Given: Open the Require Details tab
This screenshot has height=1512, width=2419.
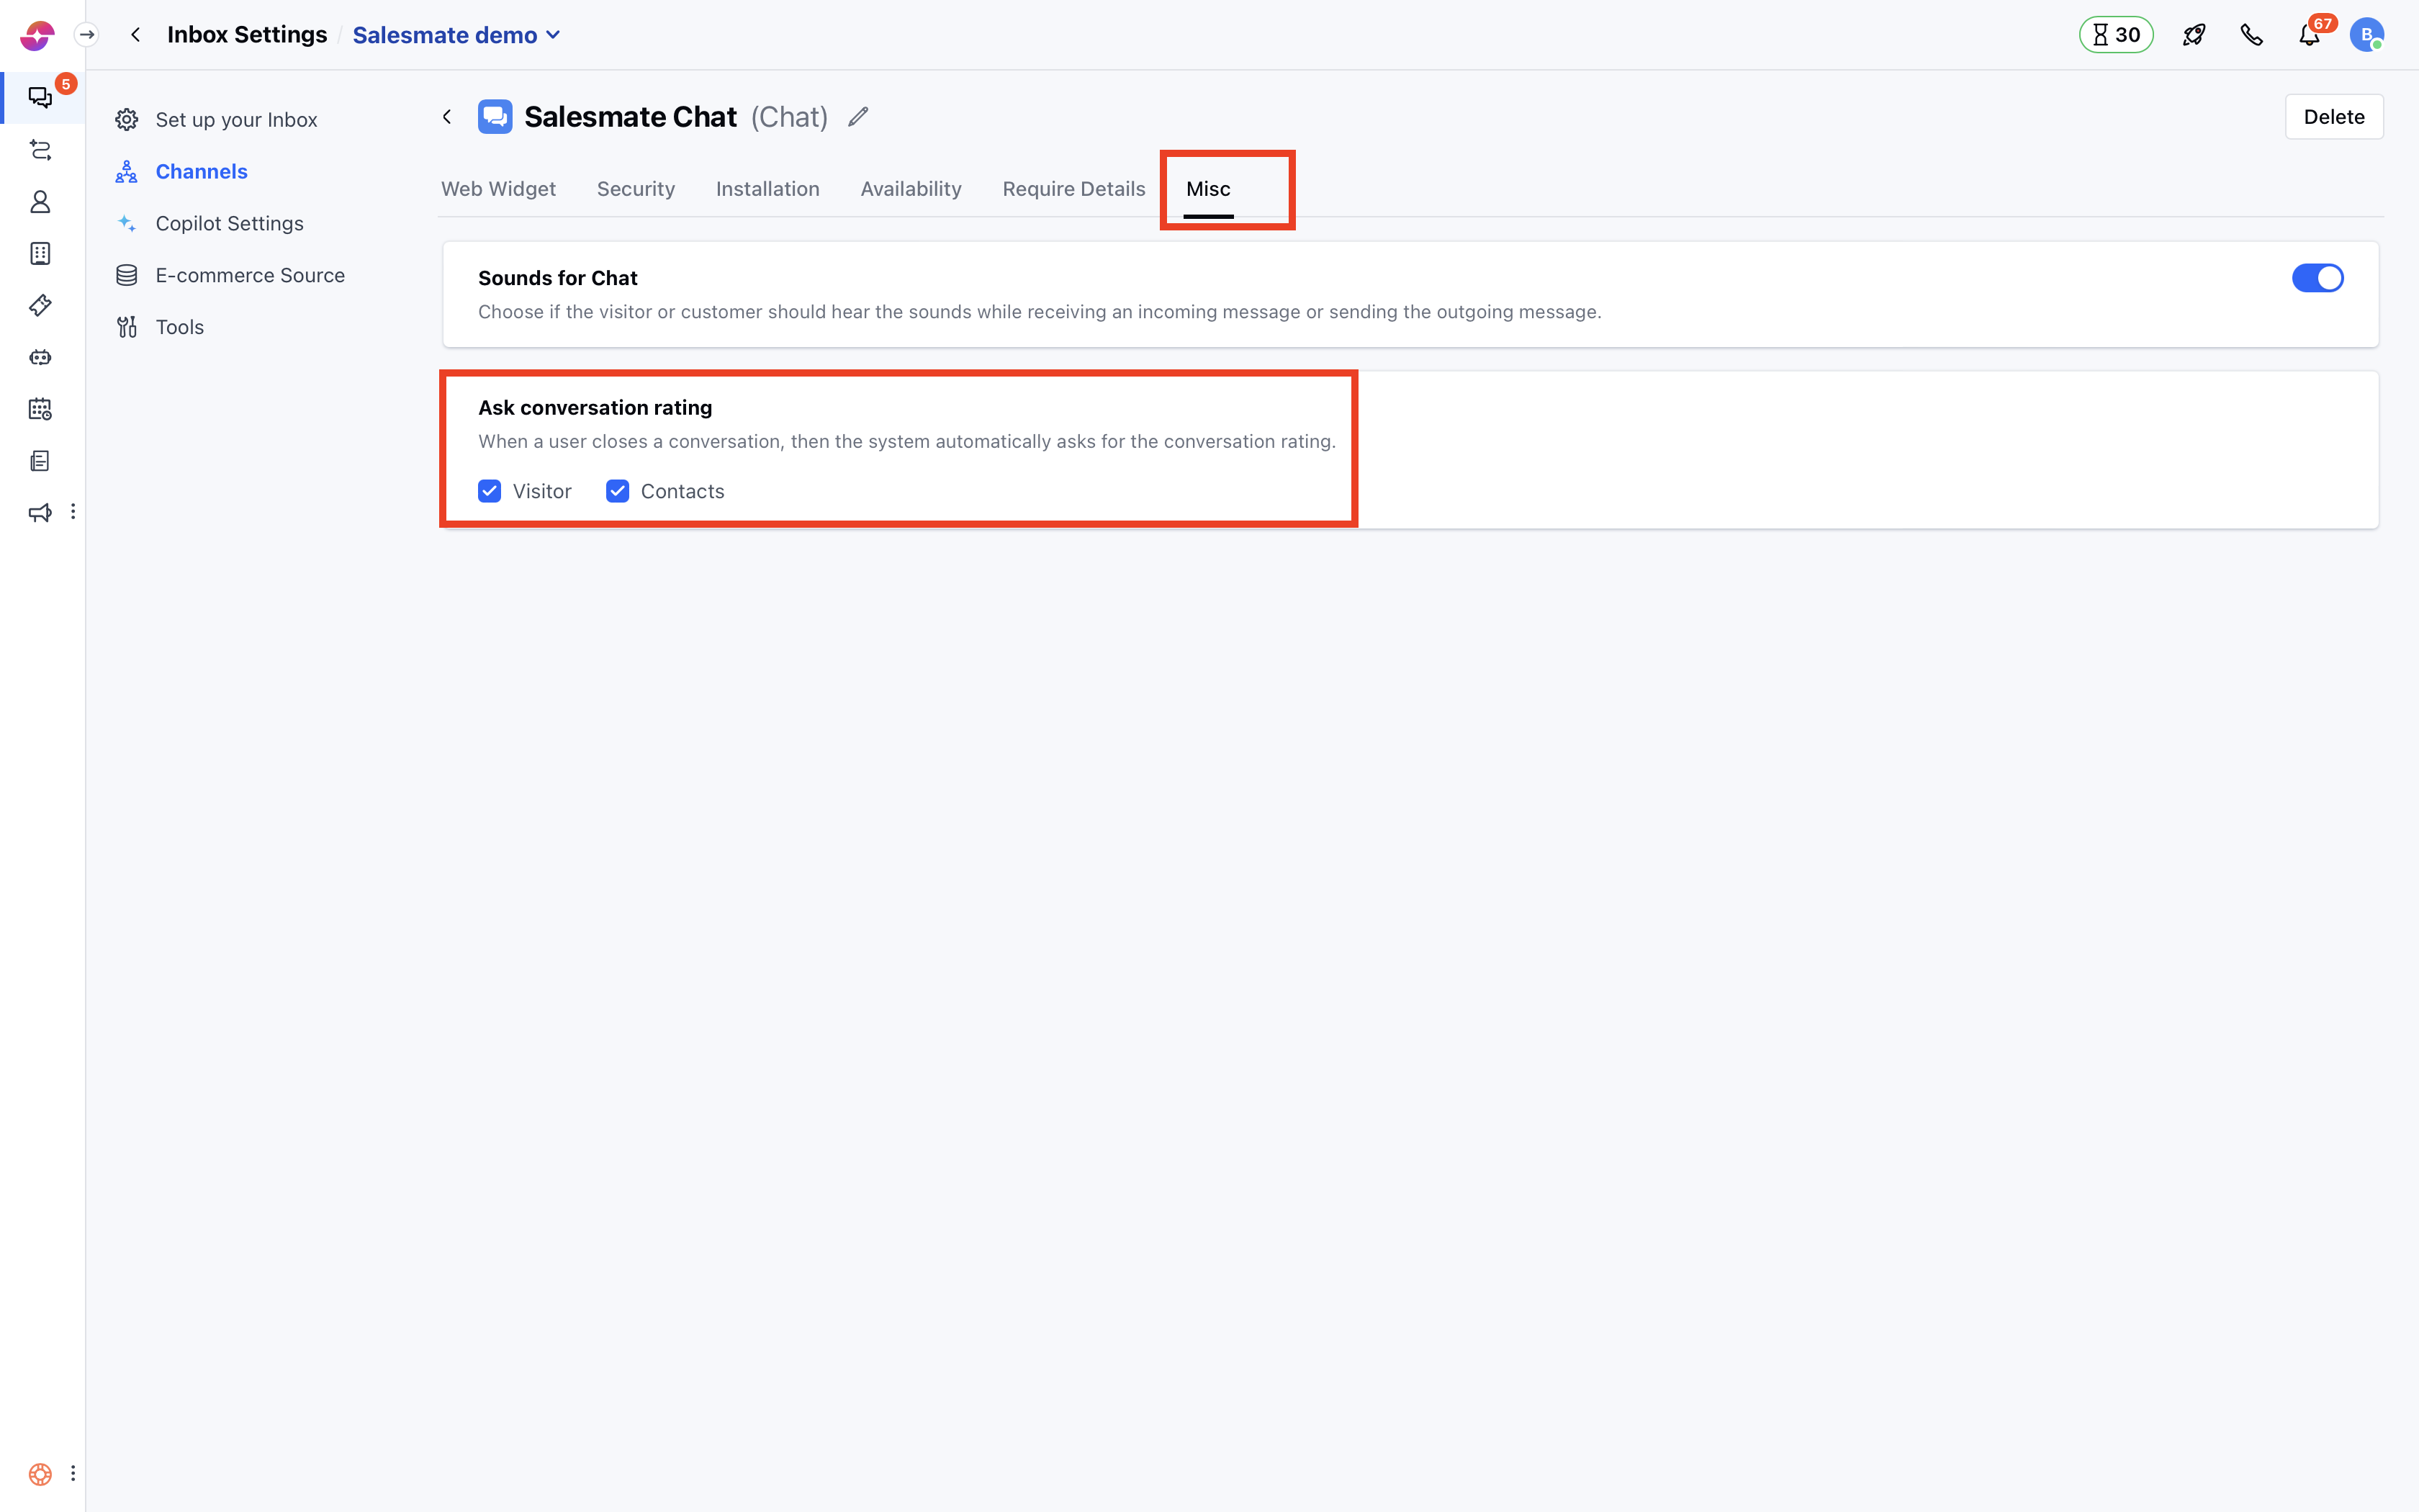Looking at the screenshot, I should pyautogui.click(x=1073, y=188).
